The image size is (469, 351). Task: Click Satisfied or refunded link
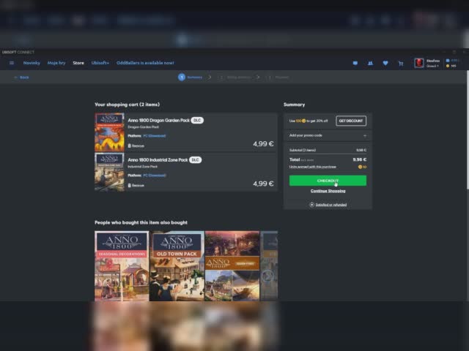coord(331,205)
